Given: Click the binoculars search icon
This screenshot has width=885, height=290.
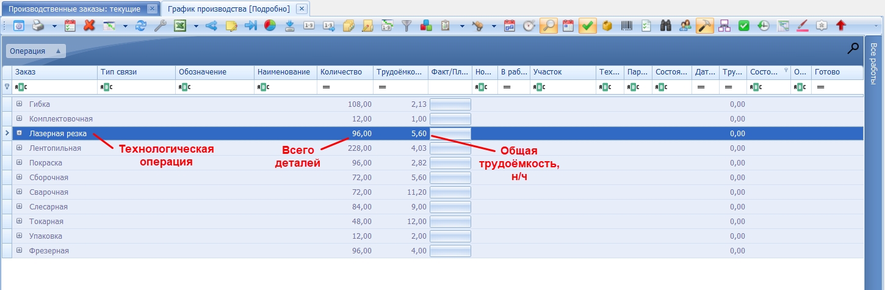Looking at the screenshot, I should pyautogui.click(x=666, y=26).
